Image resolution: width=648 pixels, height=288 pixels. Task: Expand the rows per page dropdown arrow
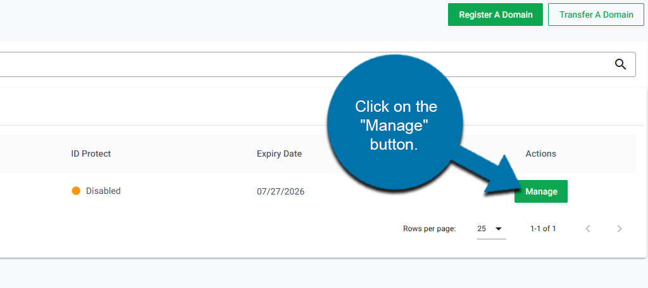pyautogui.click(x=499, y=229)
